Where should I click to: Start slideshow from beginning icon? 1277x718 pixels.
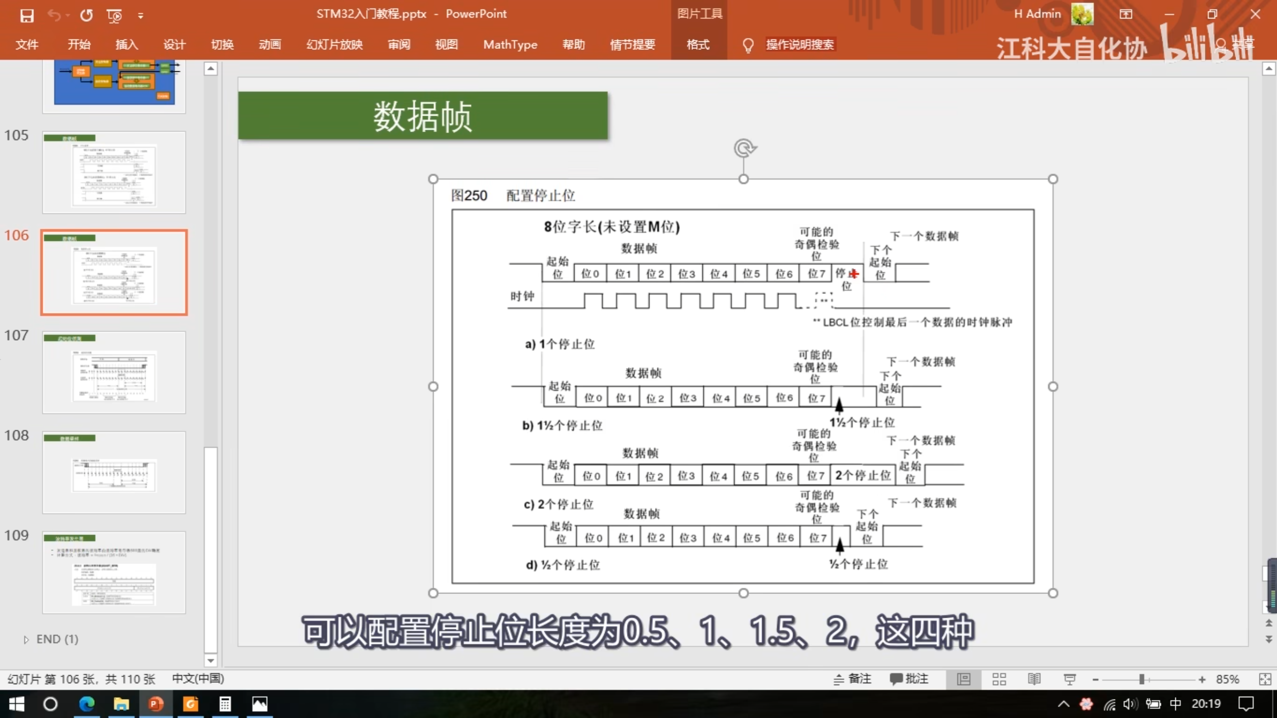click(x=114, y=15)
